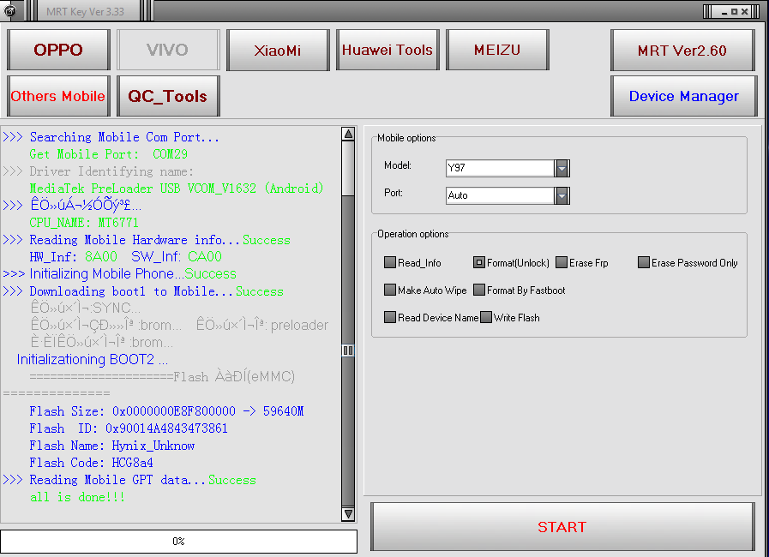Click log line 'Flash ID: 0x90014A4843473861'
The height and width of the screenshot is (557, 769).
[129, 428]
